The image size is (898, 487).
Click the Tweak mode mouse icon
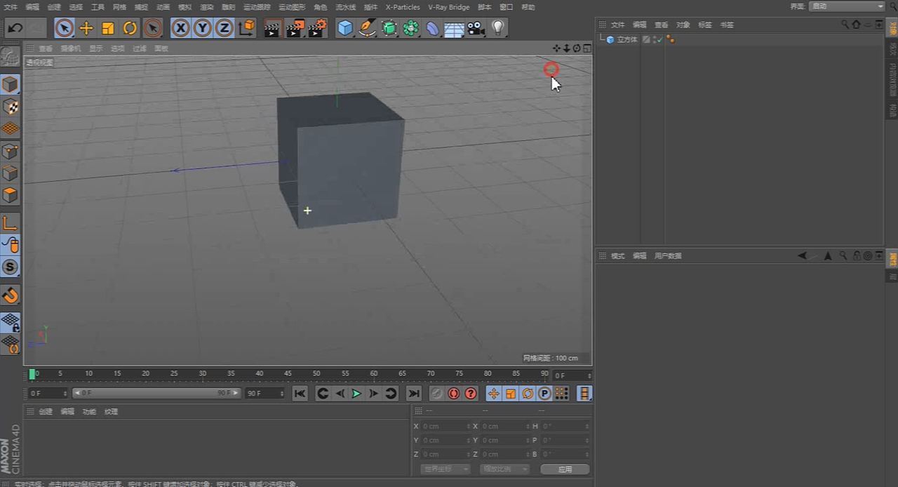coord(10,245)
